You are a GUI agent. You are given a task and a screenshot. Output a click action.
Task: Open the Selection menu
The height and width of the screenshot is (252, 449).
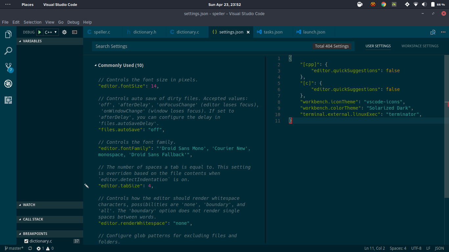(33, 22)
